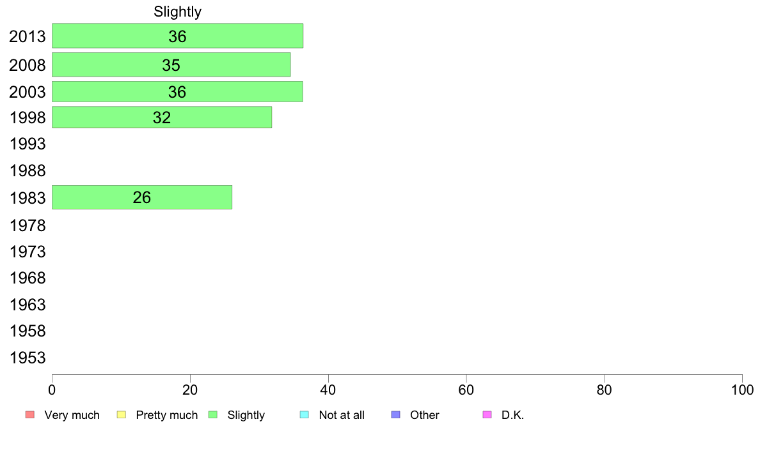This screenshot has width=760, height=470.
Task: Click the 100 tick label on x-axis
Action: [x=742, y=389]
